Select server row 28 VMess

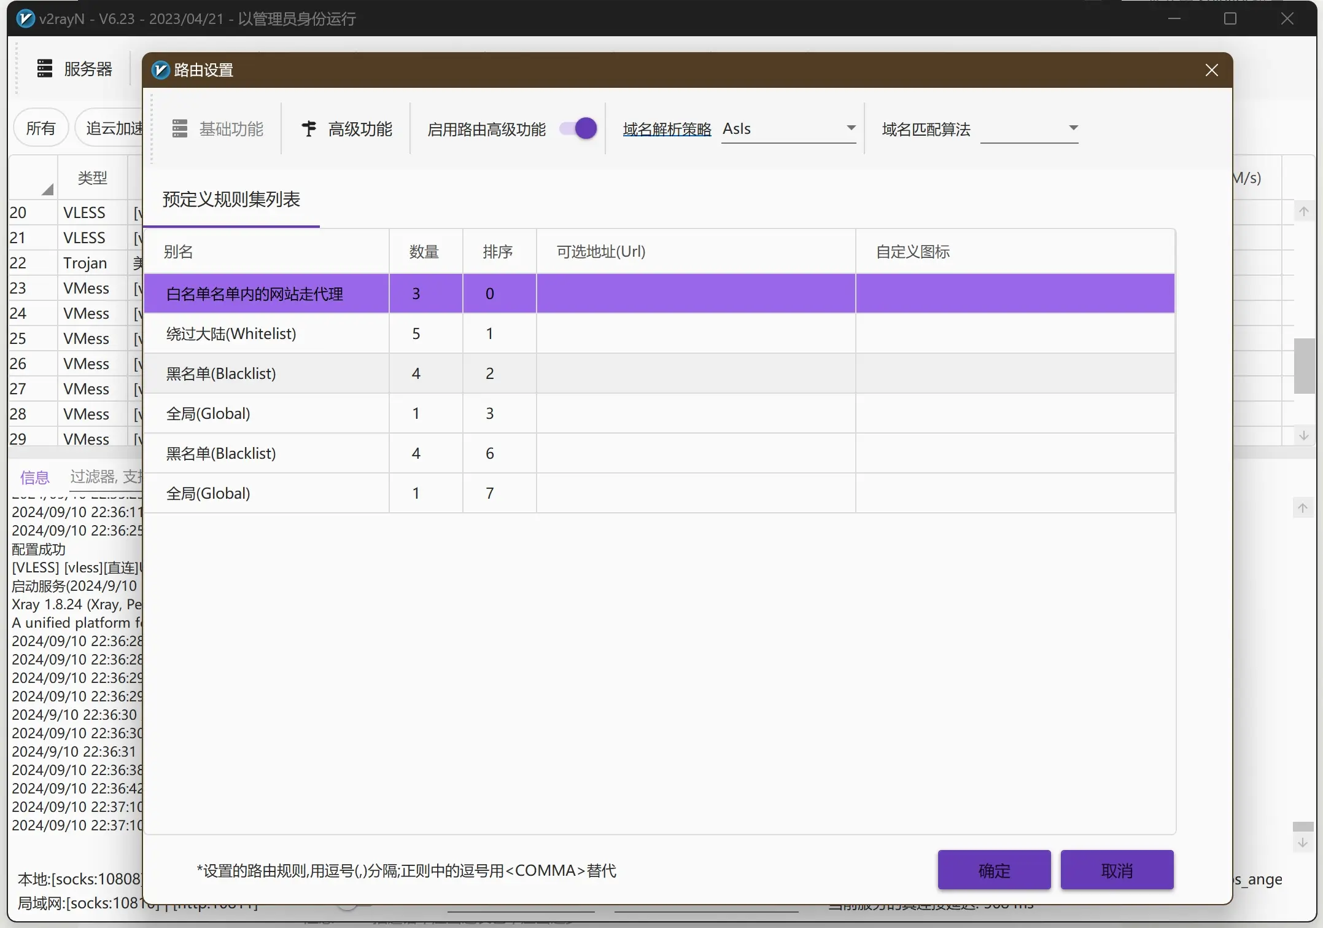click(x=75, y=414)
